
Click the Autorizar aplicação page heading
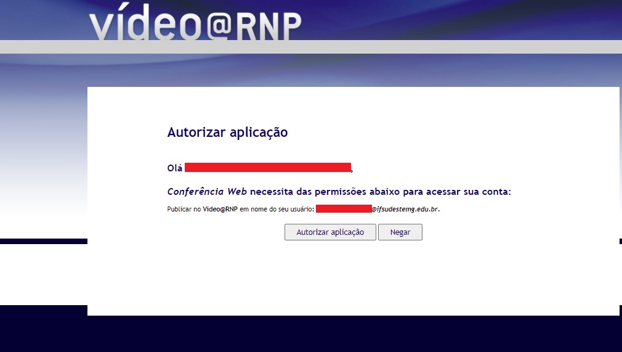coord(227,132)
